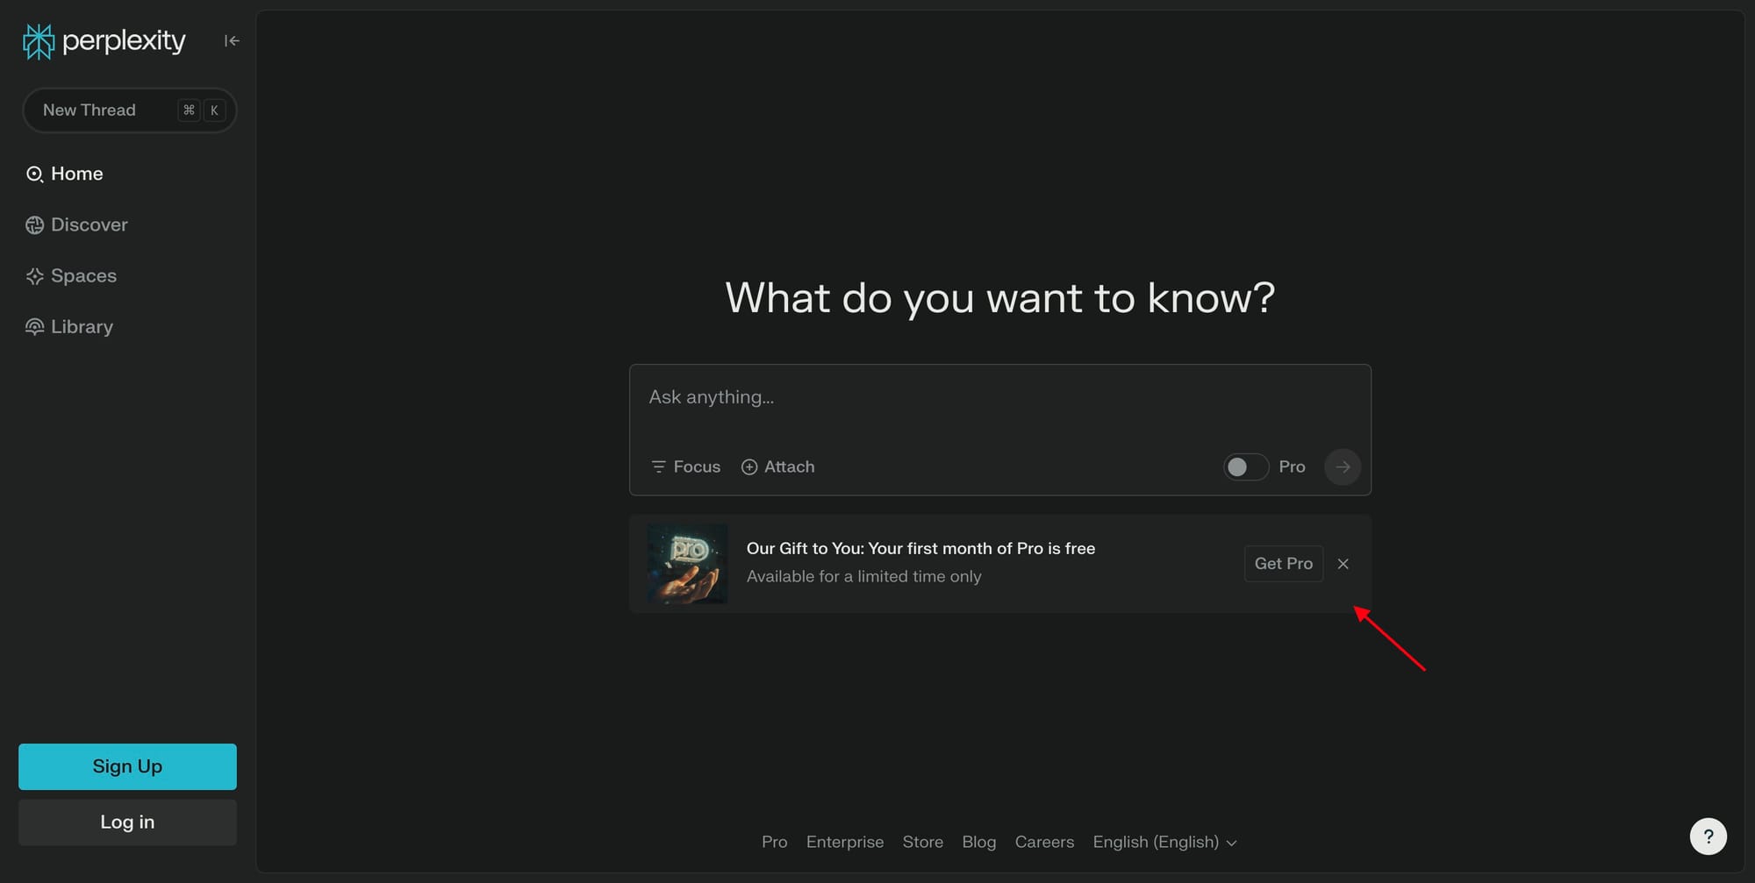Image resolution: width=1755 pixels, height=883 pixels.
Task: Click the Sign Up button
Action: 127,766
